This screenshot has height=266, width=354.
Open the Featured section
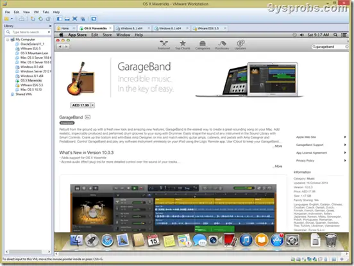coord(164,45)
